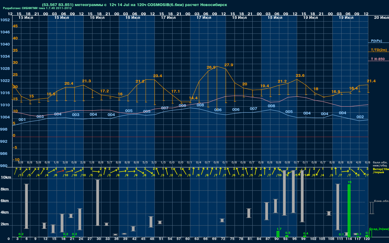Click the 14.4 temperature minimum label
Screen dimensions: 389x243
tap(193, 98)
